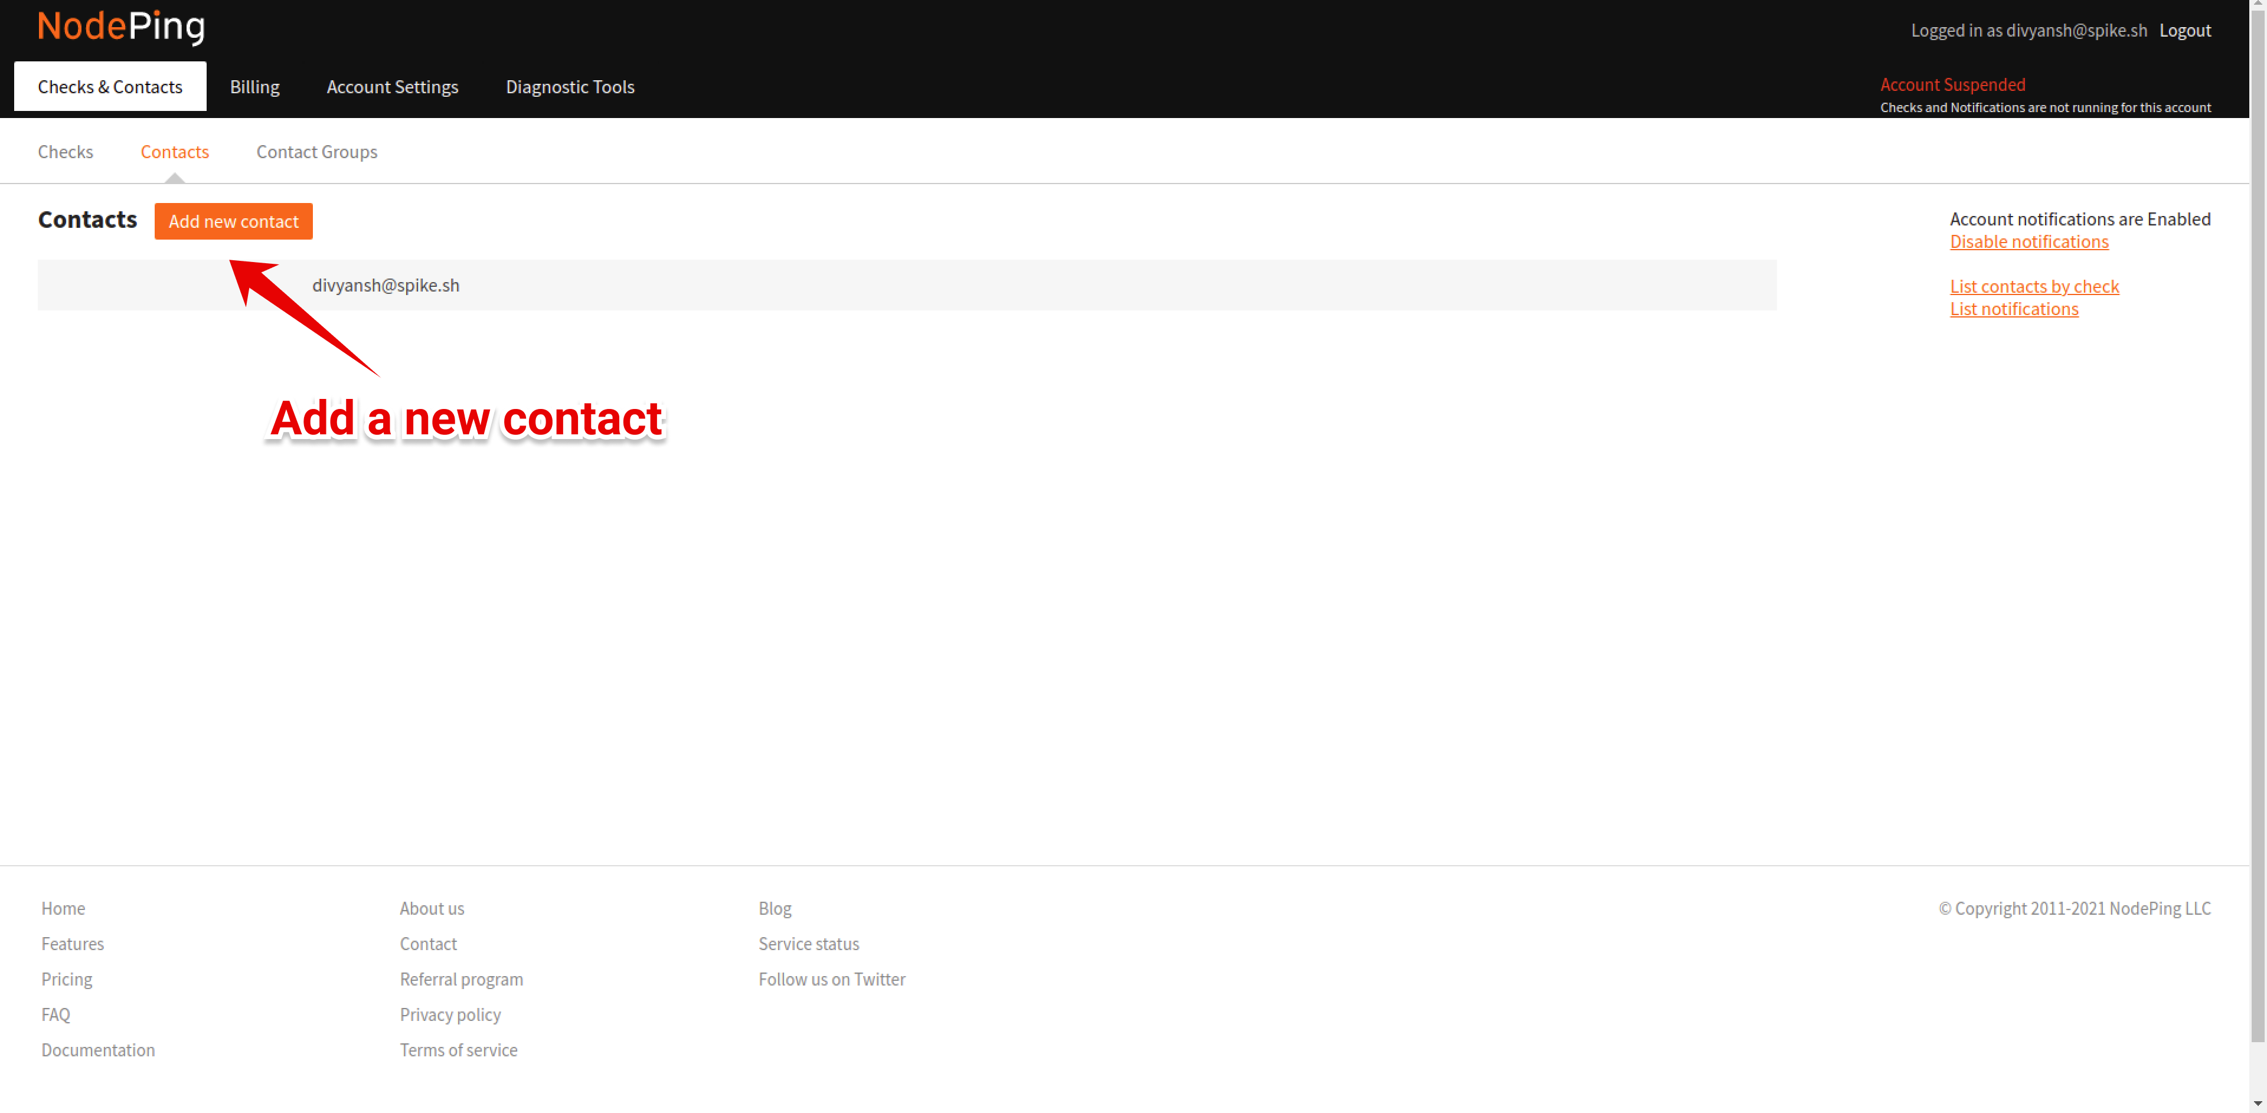
Task: Click Account Suspended notice
Action: tap(1953, 84)
